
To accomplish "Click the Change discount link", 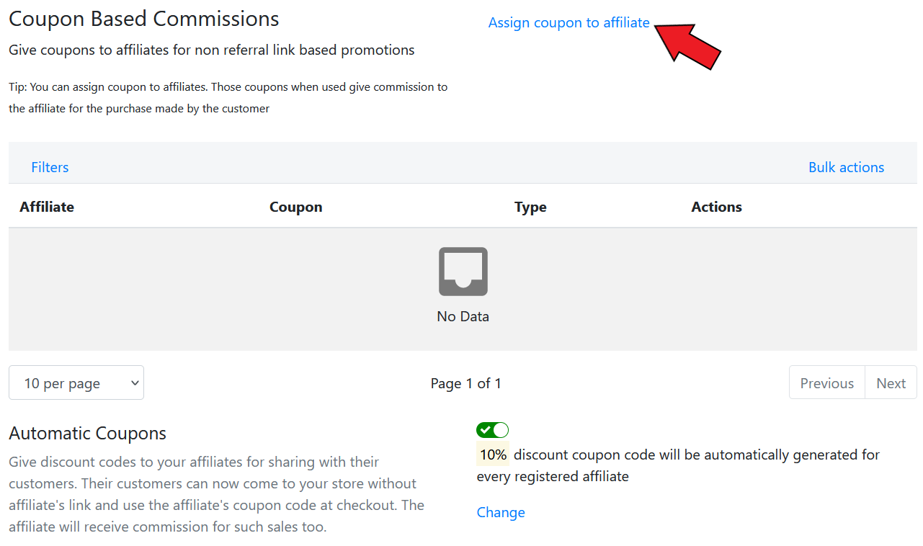I will click(x=501, y=512).
